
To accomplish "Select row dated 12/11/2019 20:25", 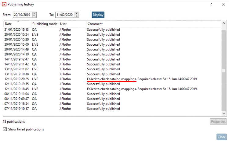I will point(112,79).
